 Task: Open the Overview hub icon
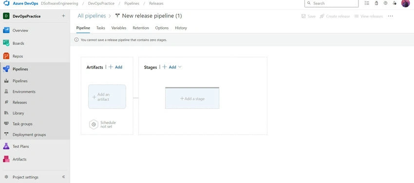pyautogui.click(x=6, y=30)
